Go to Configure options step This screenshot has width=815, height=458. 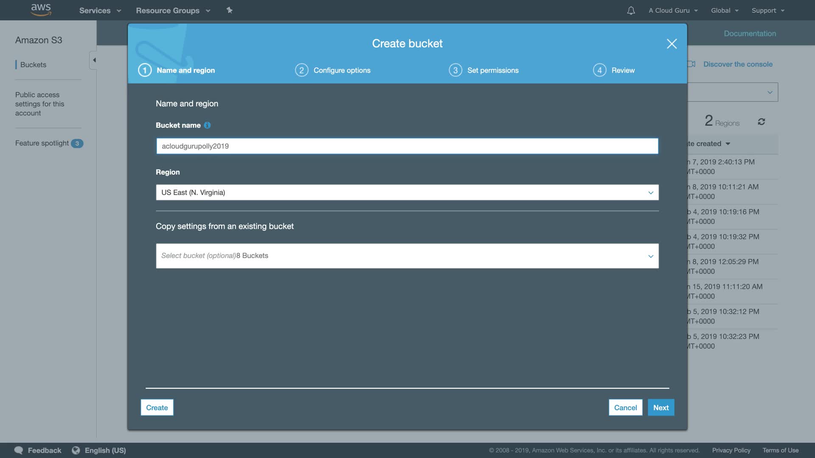click(333, 70)
